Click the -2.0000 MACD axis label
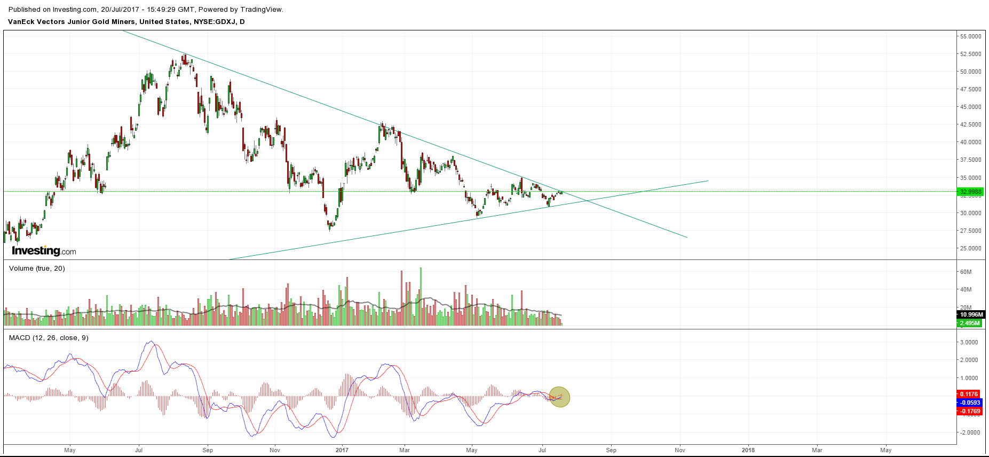989x457 pixels. pos(969,432)
